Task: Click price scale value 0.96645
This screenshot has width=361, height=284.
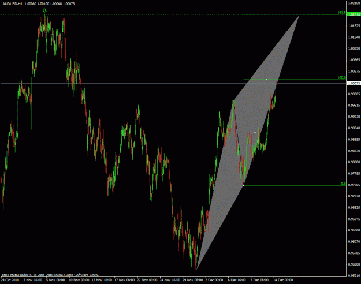Action: pyautogui.click(x=354, y=219)
